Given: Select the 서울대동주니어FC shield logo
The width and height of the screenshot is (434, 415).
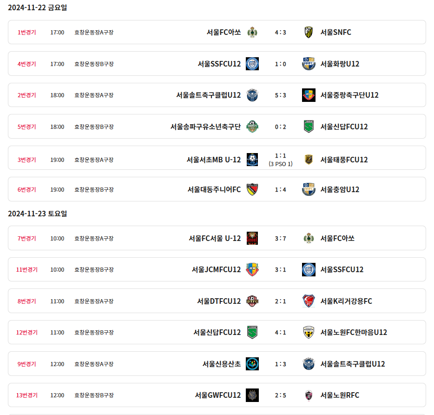Looking at the screenshot, I should tap(252, 189).
